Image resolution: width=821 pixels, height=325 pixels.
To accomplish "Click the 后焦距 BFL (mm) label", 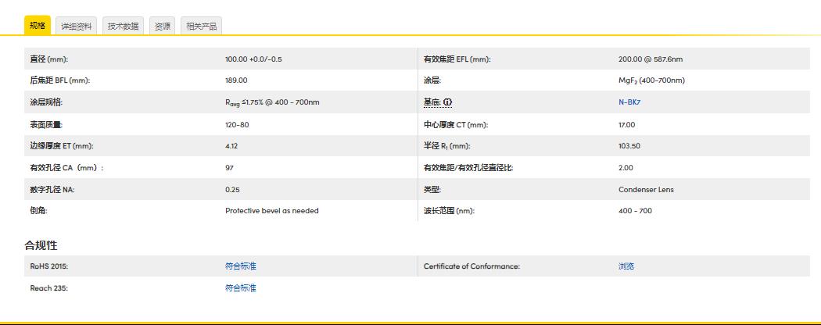I will click(x=60, y=80).
